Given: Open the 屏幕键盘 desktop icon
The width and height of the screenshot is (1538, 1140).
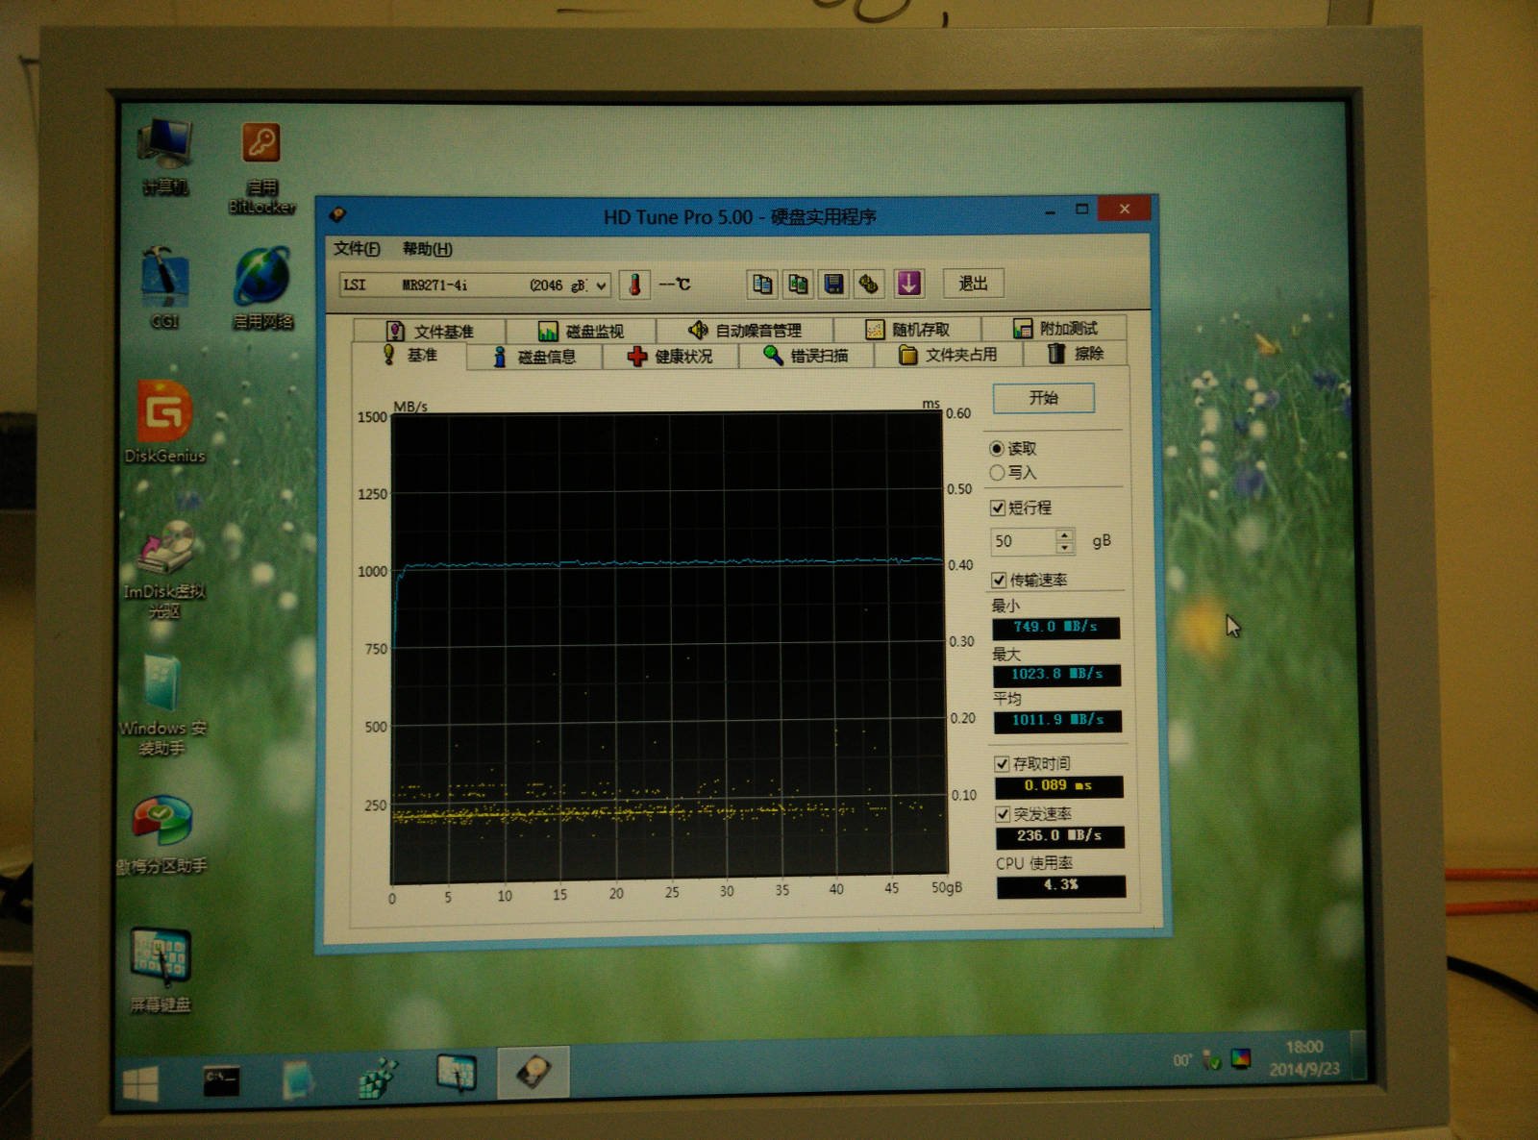Looking at the screenshot, I should point(161,970).
